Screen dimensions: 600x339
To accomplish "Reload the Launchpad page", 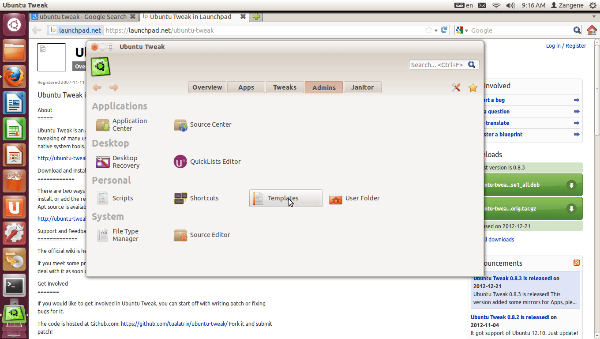I will pos(445,30).
